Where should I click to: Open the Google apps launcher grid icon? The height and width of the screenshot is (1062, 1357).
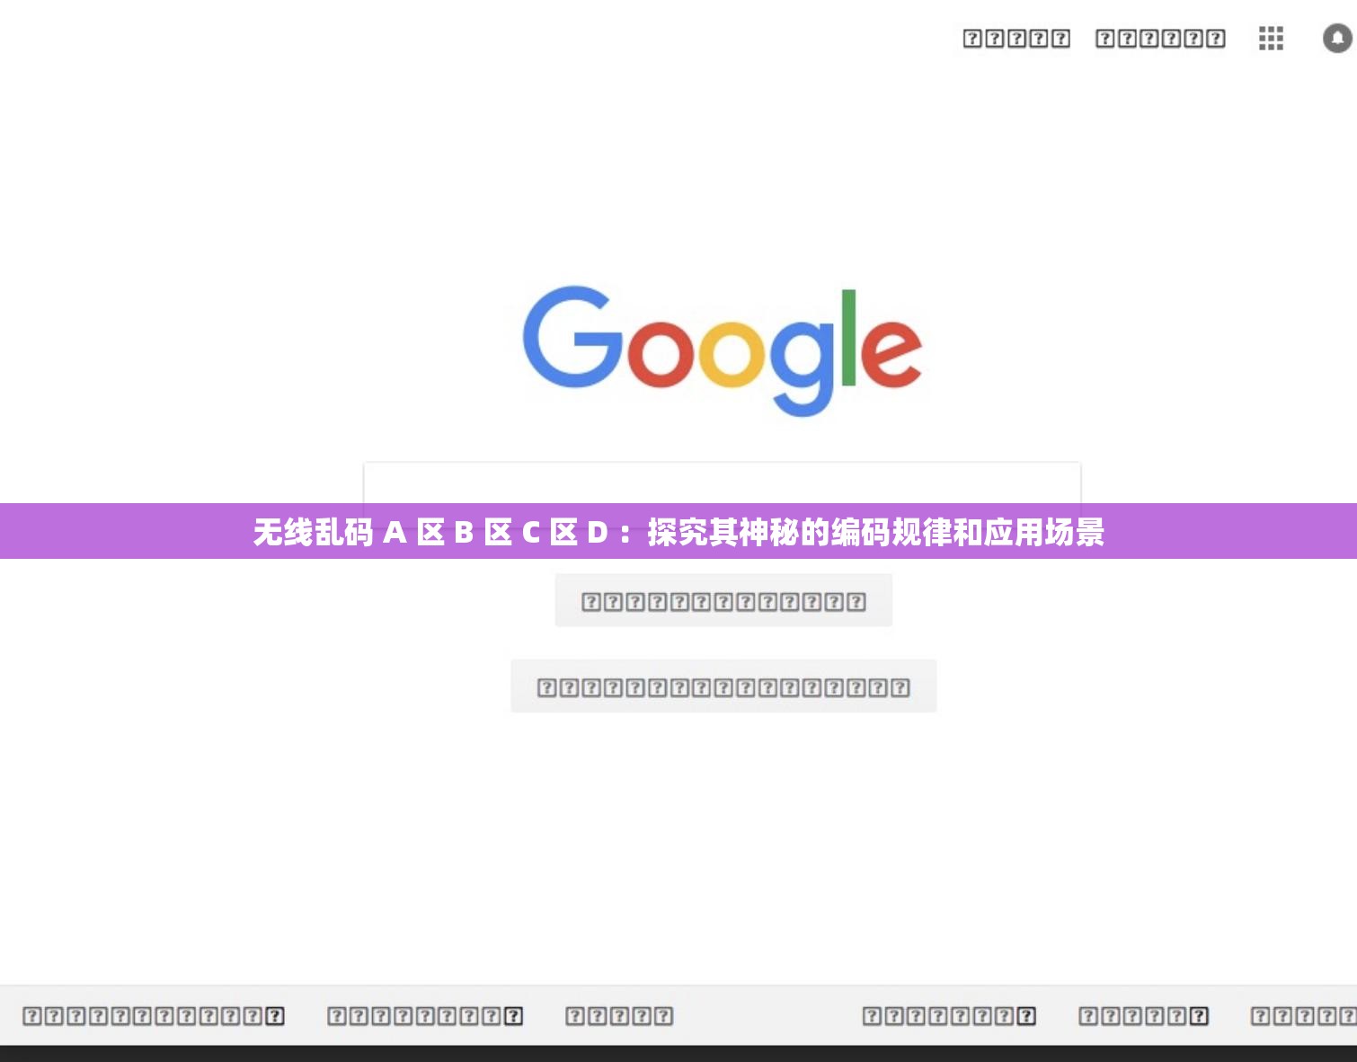pyautogui.click(x=1270, y=39)
